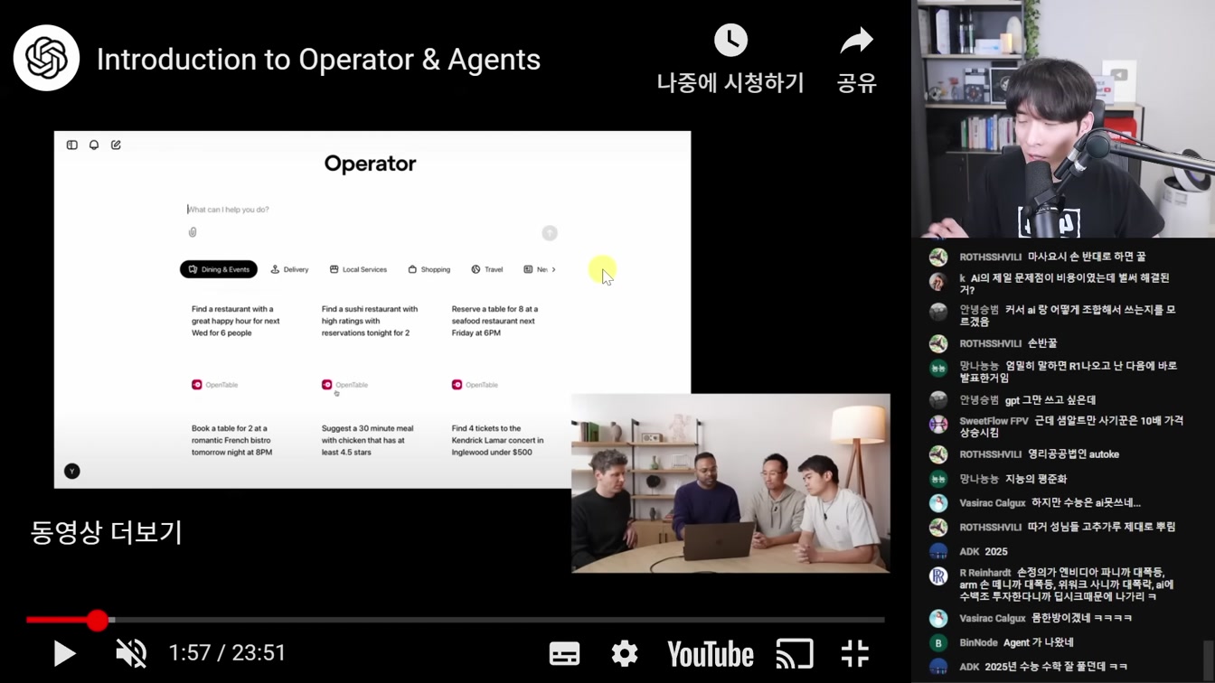Choose the Kendrick Lamar tickets suggestion
1215x683 pixels.
coord(498,440)
